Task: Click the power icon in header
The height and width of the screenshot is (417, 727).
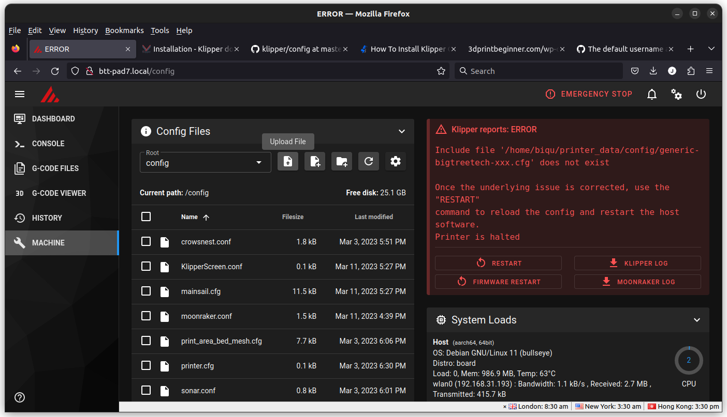Action: [701, 94]
